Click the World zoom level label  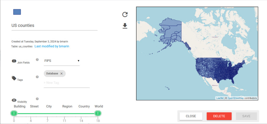tap(99, 106)
